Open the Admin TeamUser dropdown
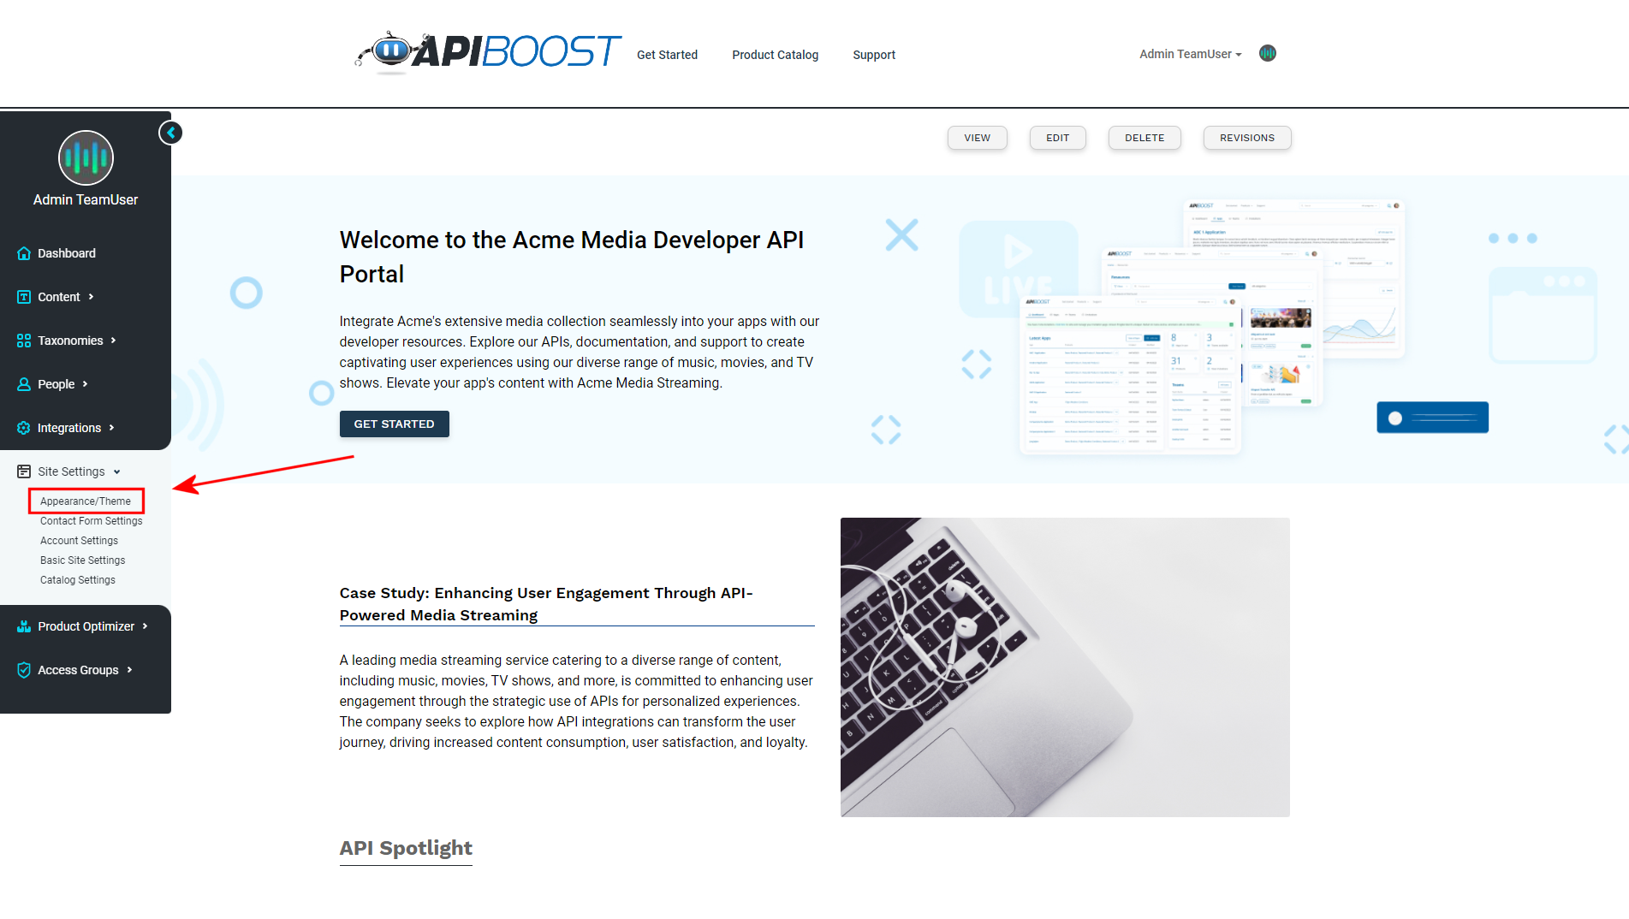The image size is (1629, 919). 1190,54
